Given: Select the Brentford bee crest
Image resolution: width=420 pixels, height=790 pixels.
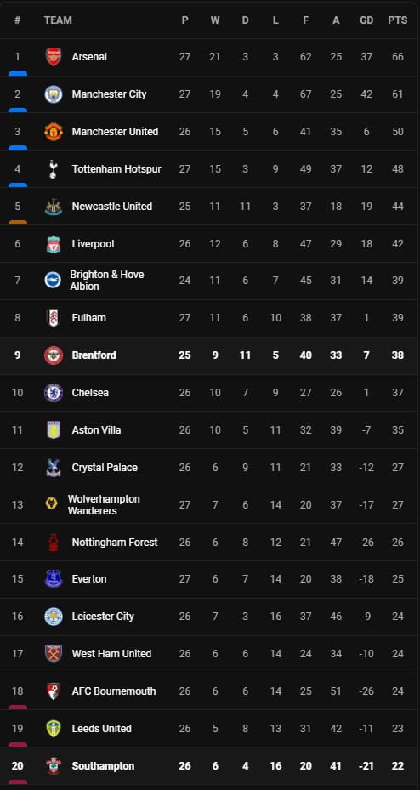Looking at the screenshot, I should tap(53, 355).
